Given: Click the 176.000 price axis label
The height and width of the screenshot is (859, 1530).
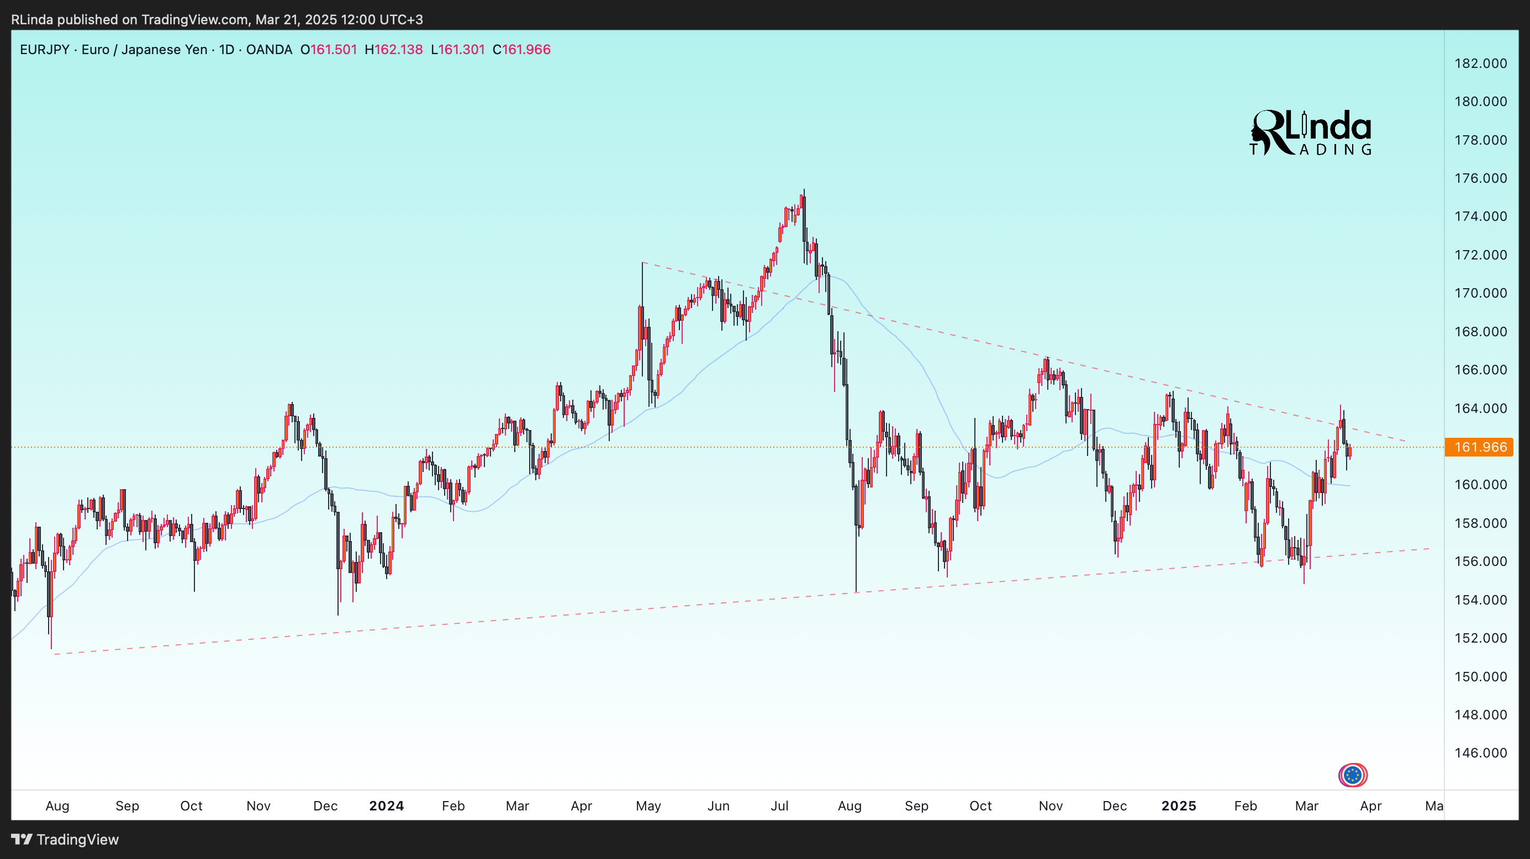Looking at the screenshot, I should (x=1480, y=178).
